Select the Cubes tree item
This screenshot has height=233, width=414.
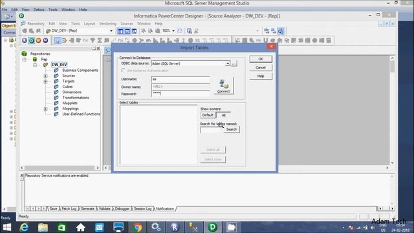point(67,87)
